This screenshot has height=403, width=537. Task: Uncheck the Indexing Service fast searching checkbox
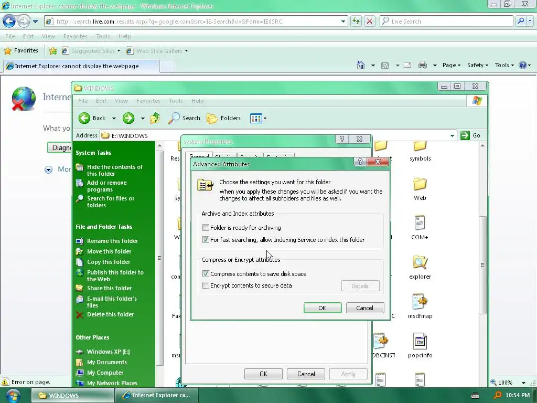tap(206, 239)
